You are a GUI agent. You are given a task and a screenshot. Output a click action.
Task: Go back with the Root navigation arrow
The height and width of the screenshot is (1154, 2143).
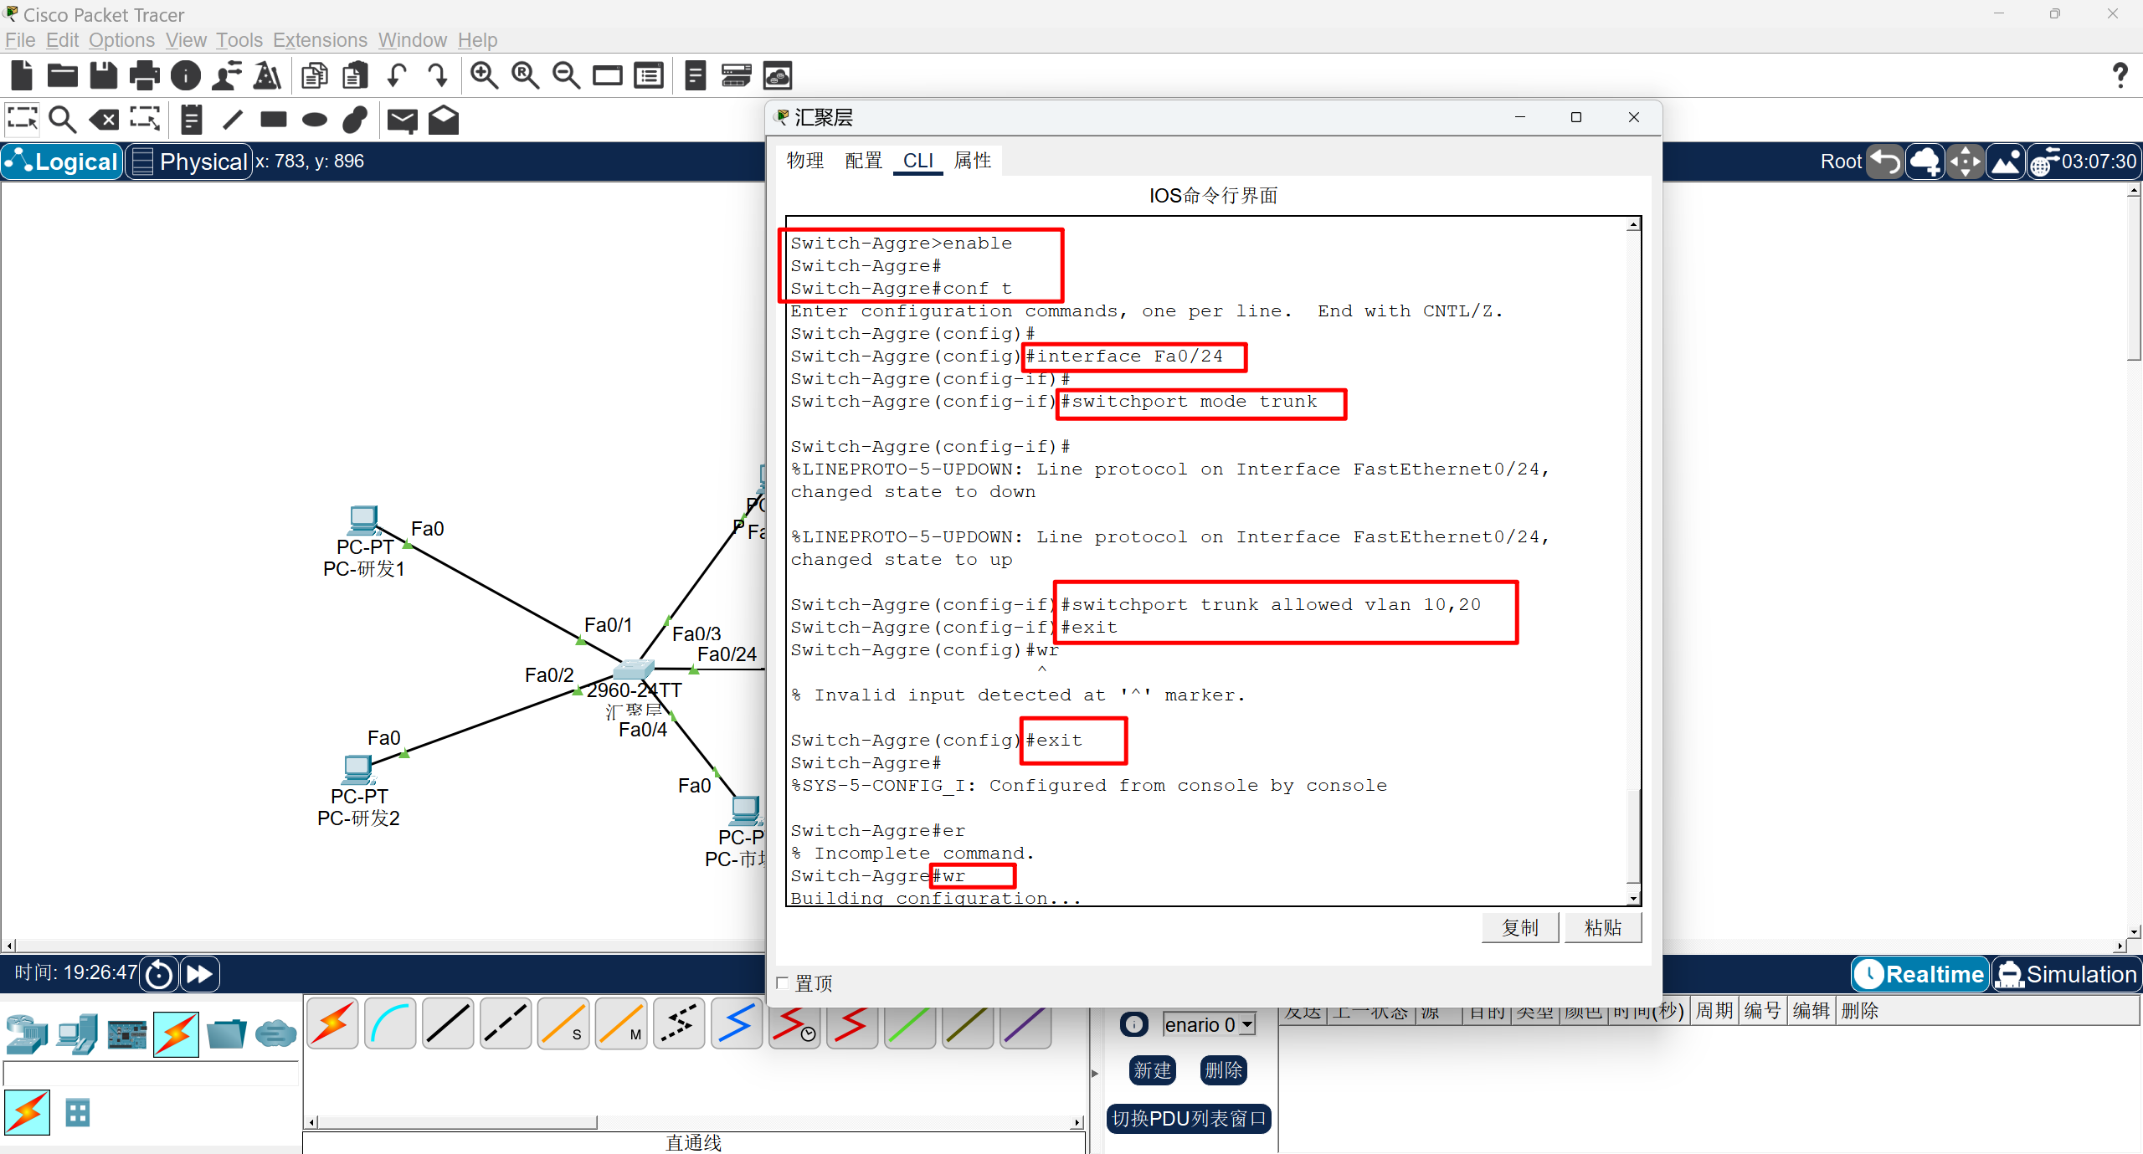pos(1886,162)
